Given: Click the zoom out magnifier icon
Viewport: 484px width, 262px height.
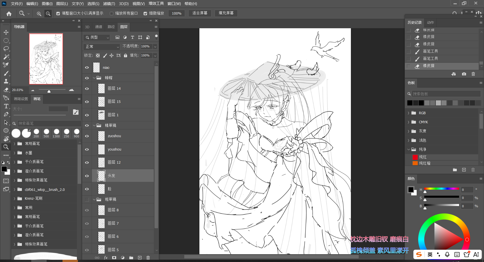Looking at the screenshot, I should point(48,14).
